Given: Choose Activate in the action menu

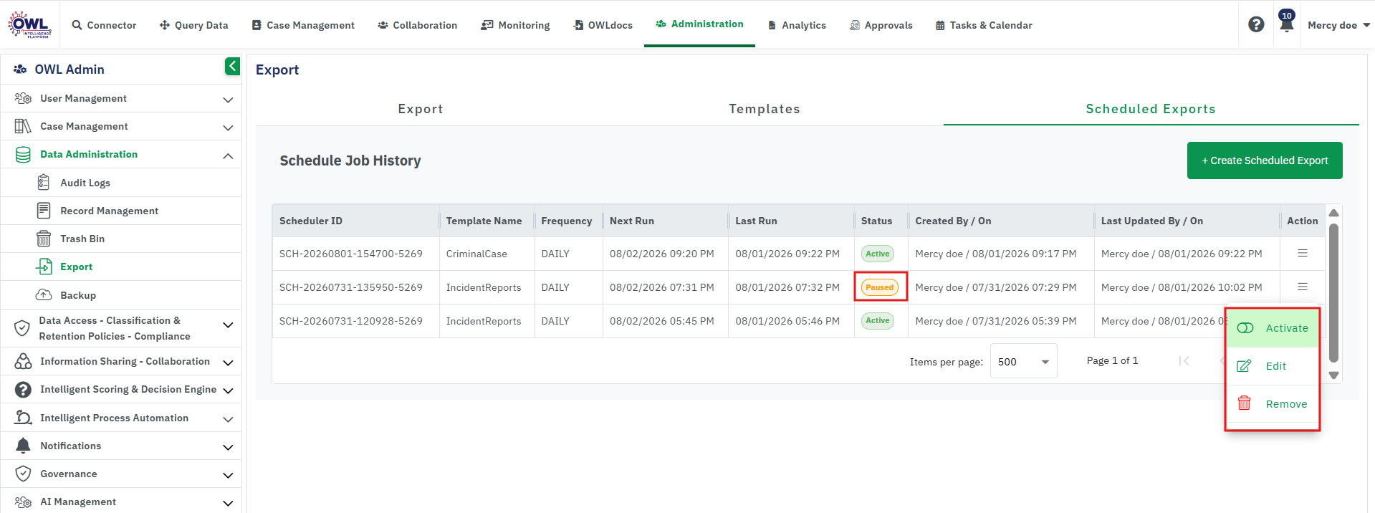Looking at the screenshot, I should pyautogui.click(x=1273, y=328).
